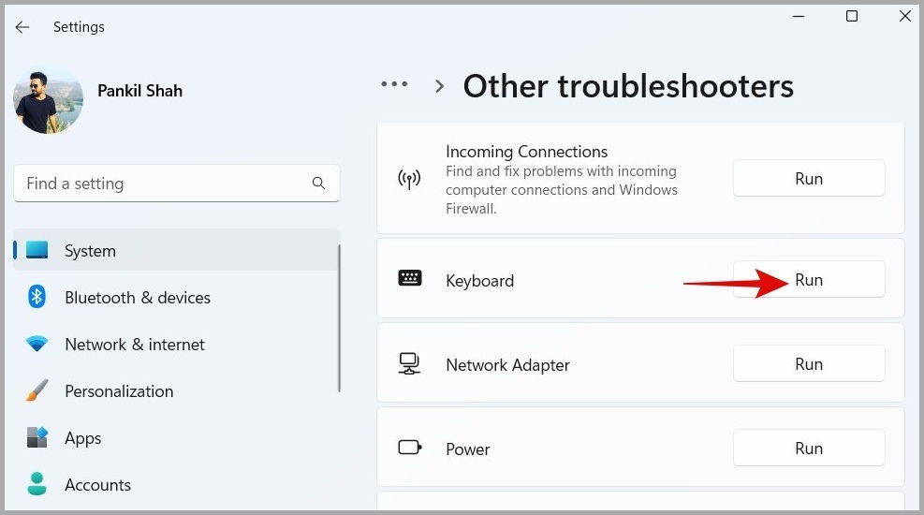Click the sidebar vertical scrollbar
The image size is (924, 515).
point(339,318)
